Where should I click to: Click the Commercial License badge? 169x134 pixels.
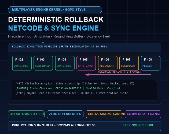pos(143,114)
